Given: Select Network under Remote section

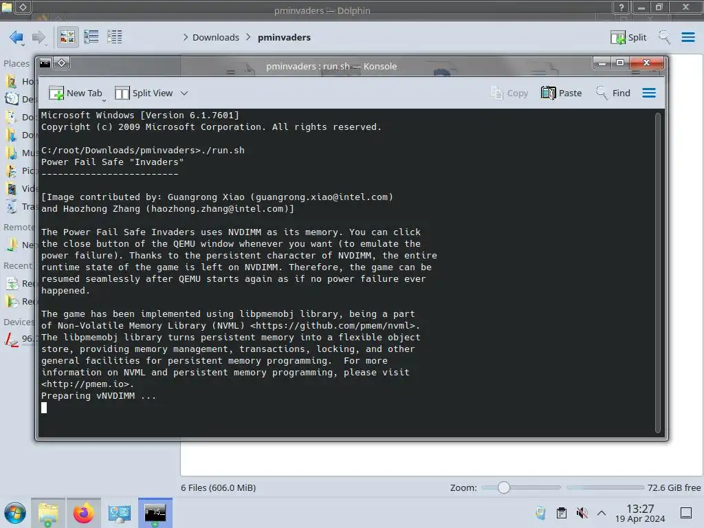Looking at the screenshot, I should [20, 245].
